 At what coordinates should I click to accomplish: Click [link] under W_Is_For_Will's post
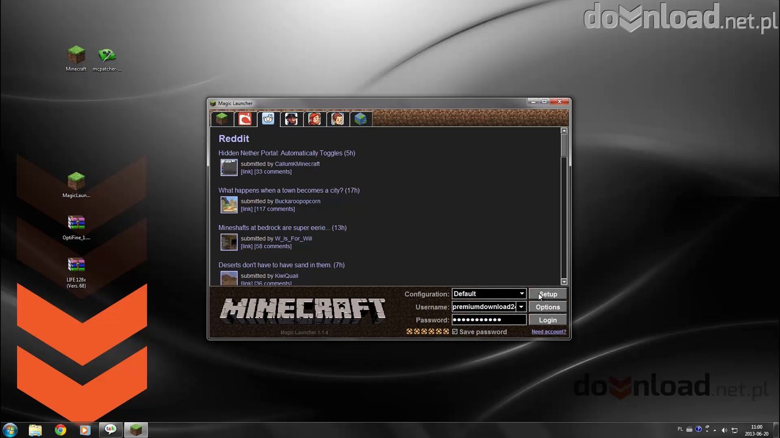click(x=247, y=246)
